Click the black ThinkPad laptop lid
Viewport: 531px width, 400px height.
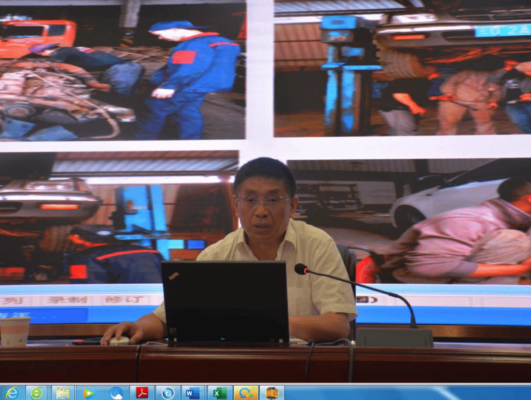click(x=225, y=301)
